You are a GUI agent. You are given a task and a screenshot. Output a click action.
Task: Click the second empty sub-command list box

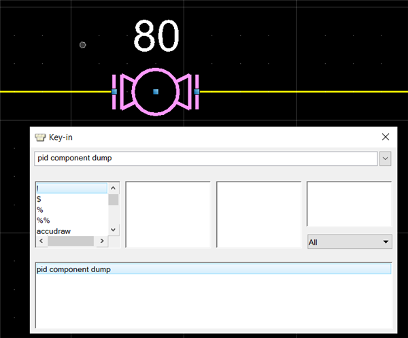[168, 215]
